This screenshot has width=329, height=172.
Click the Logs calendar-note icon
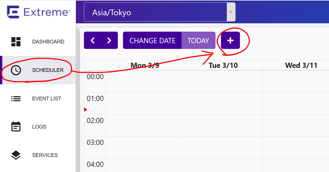tap(16, 127)
